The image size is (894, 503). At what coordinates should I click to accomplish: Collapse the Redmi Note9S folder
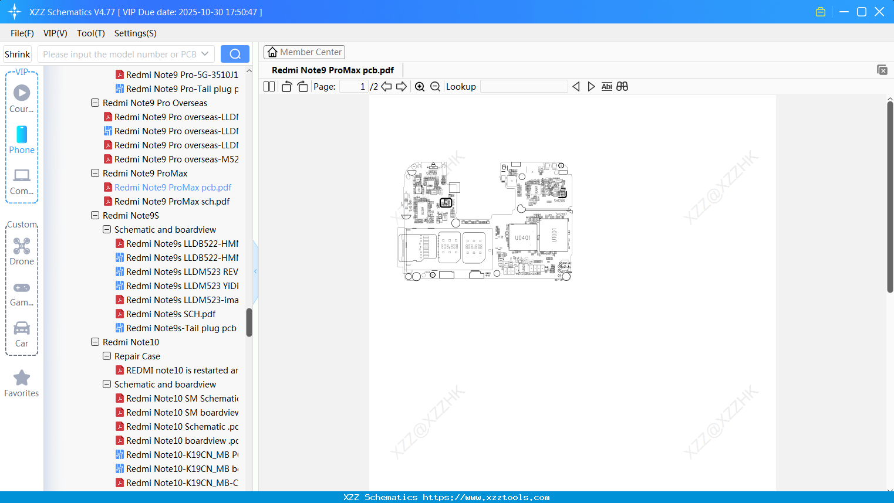[x=95, y=215]
